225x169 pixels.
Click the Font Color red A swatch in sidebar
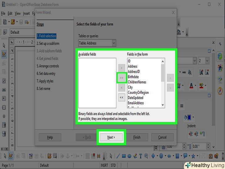(191, 85)
